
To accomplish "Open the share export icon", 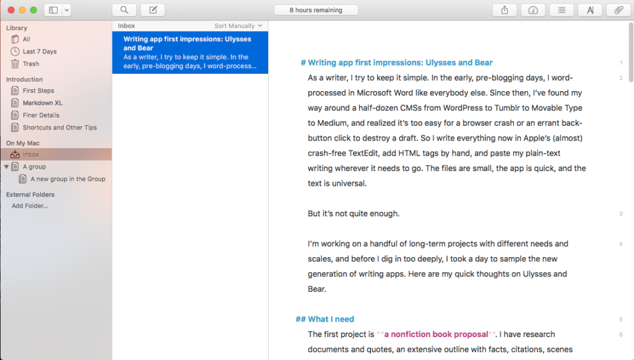I will [505, 10].
